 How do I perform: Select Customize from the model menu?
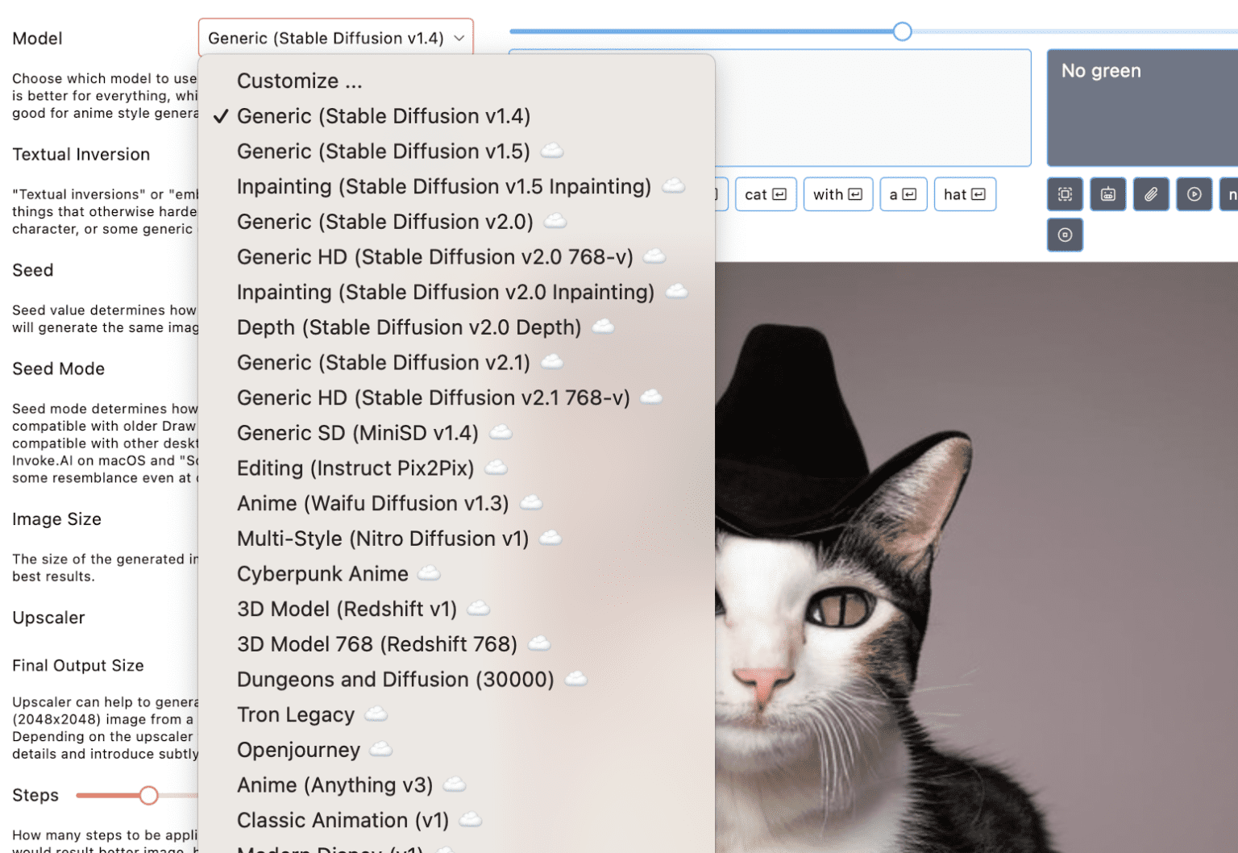299,81
